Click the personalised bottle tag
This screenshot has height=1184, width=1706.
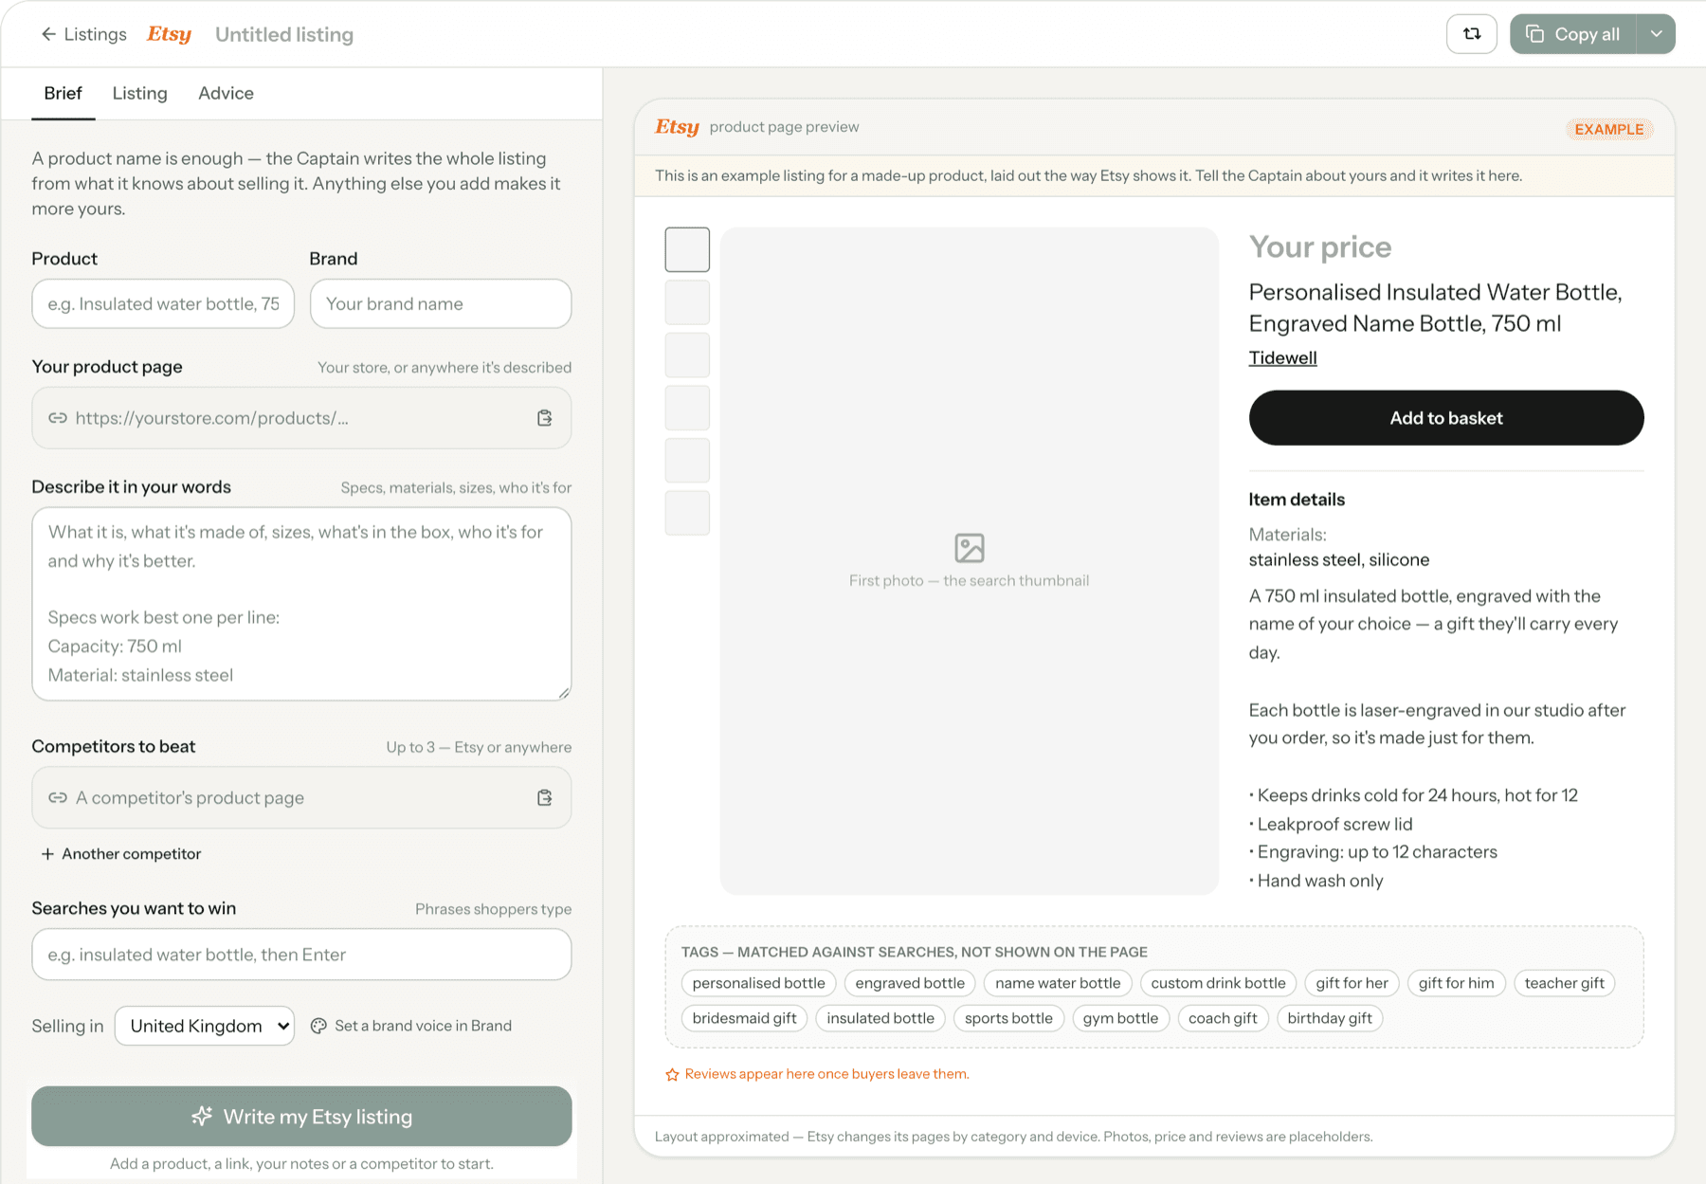(758, 983)
